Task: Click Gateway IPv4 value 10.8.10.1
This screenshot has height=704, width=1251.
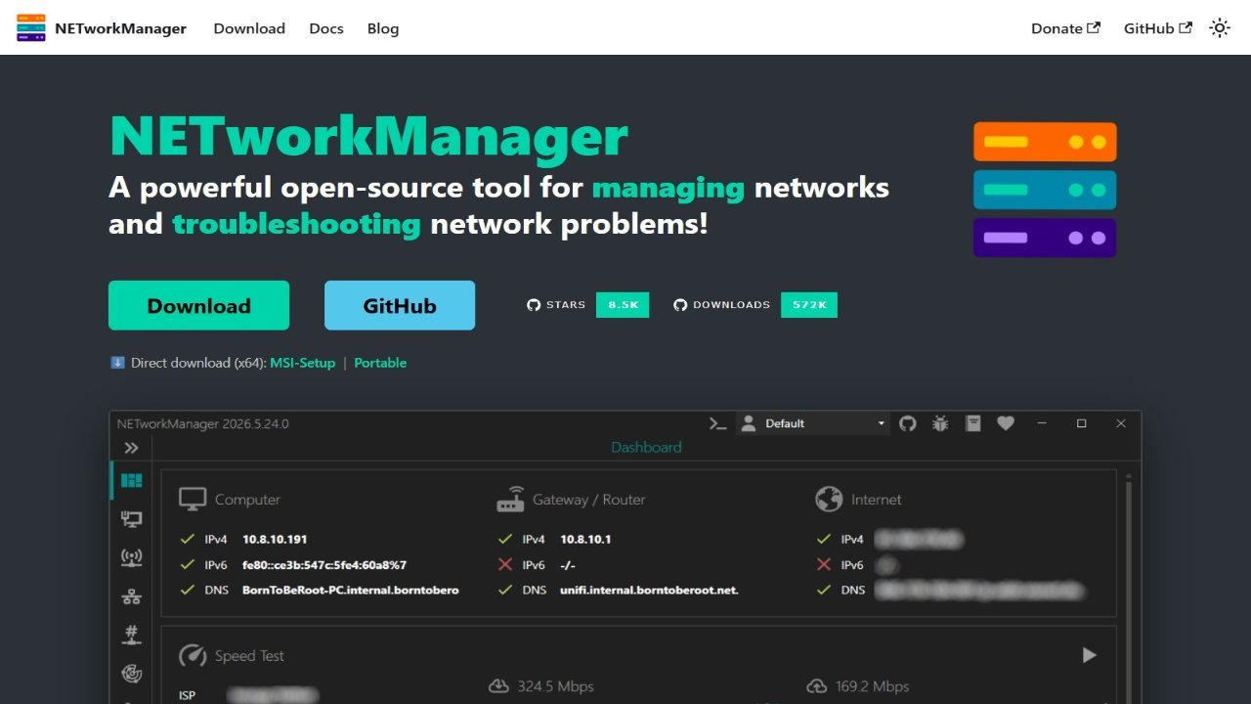Action: 585,540
